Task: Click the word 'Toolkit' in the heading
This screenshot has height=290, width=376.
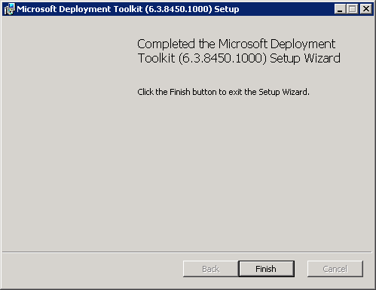Action: 156,58
